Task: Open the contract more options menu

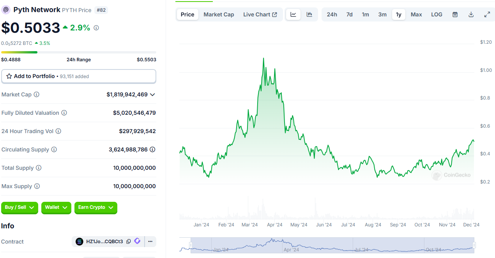Action: [150, 242]
